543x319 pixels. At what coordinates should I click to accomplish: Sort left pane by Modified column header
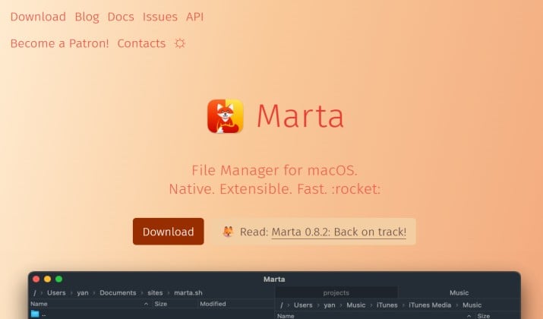pos(213,304)
